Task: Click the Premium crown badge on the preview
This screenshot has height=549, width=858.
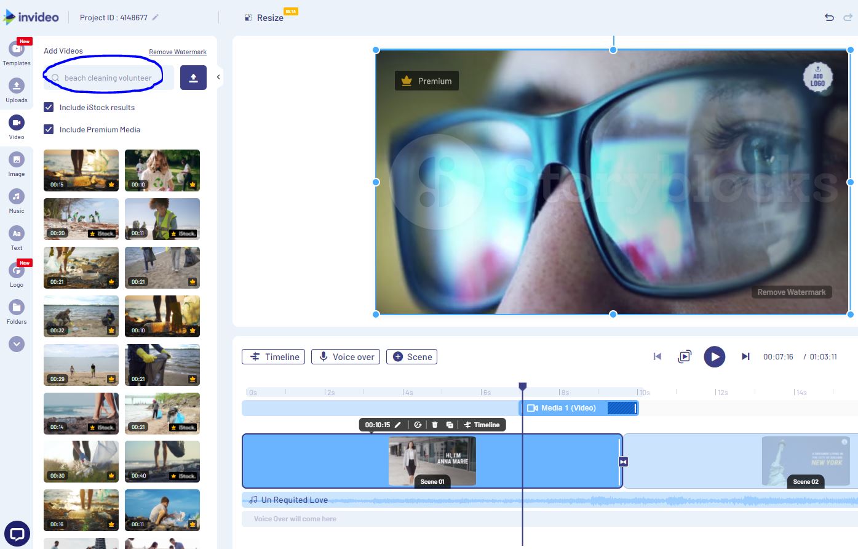Action: click(427, 81)
